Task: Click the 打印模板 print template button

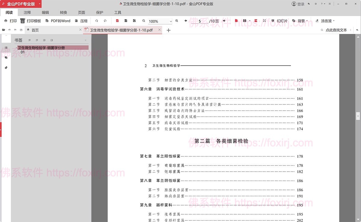Action: click(x=29, y=21)
